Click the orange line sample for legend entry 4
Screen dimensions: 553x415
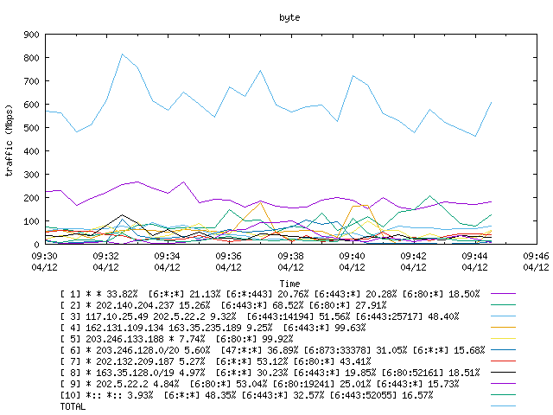pyautogui.click(x=503, y=328)
